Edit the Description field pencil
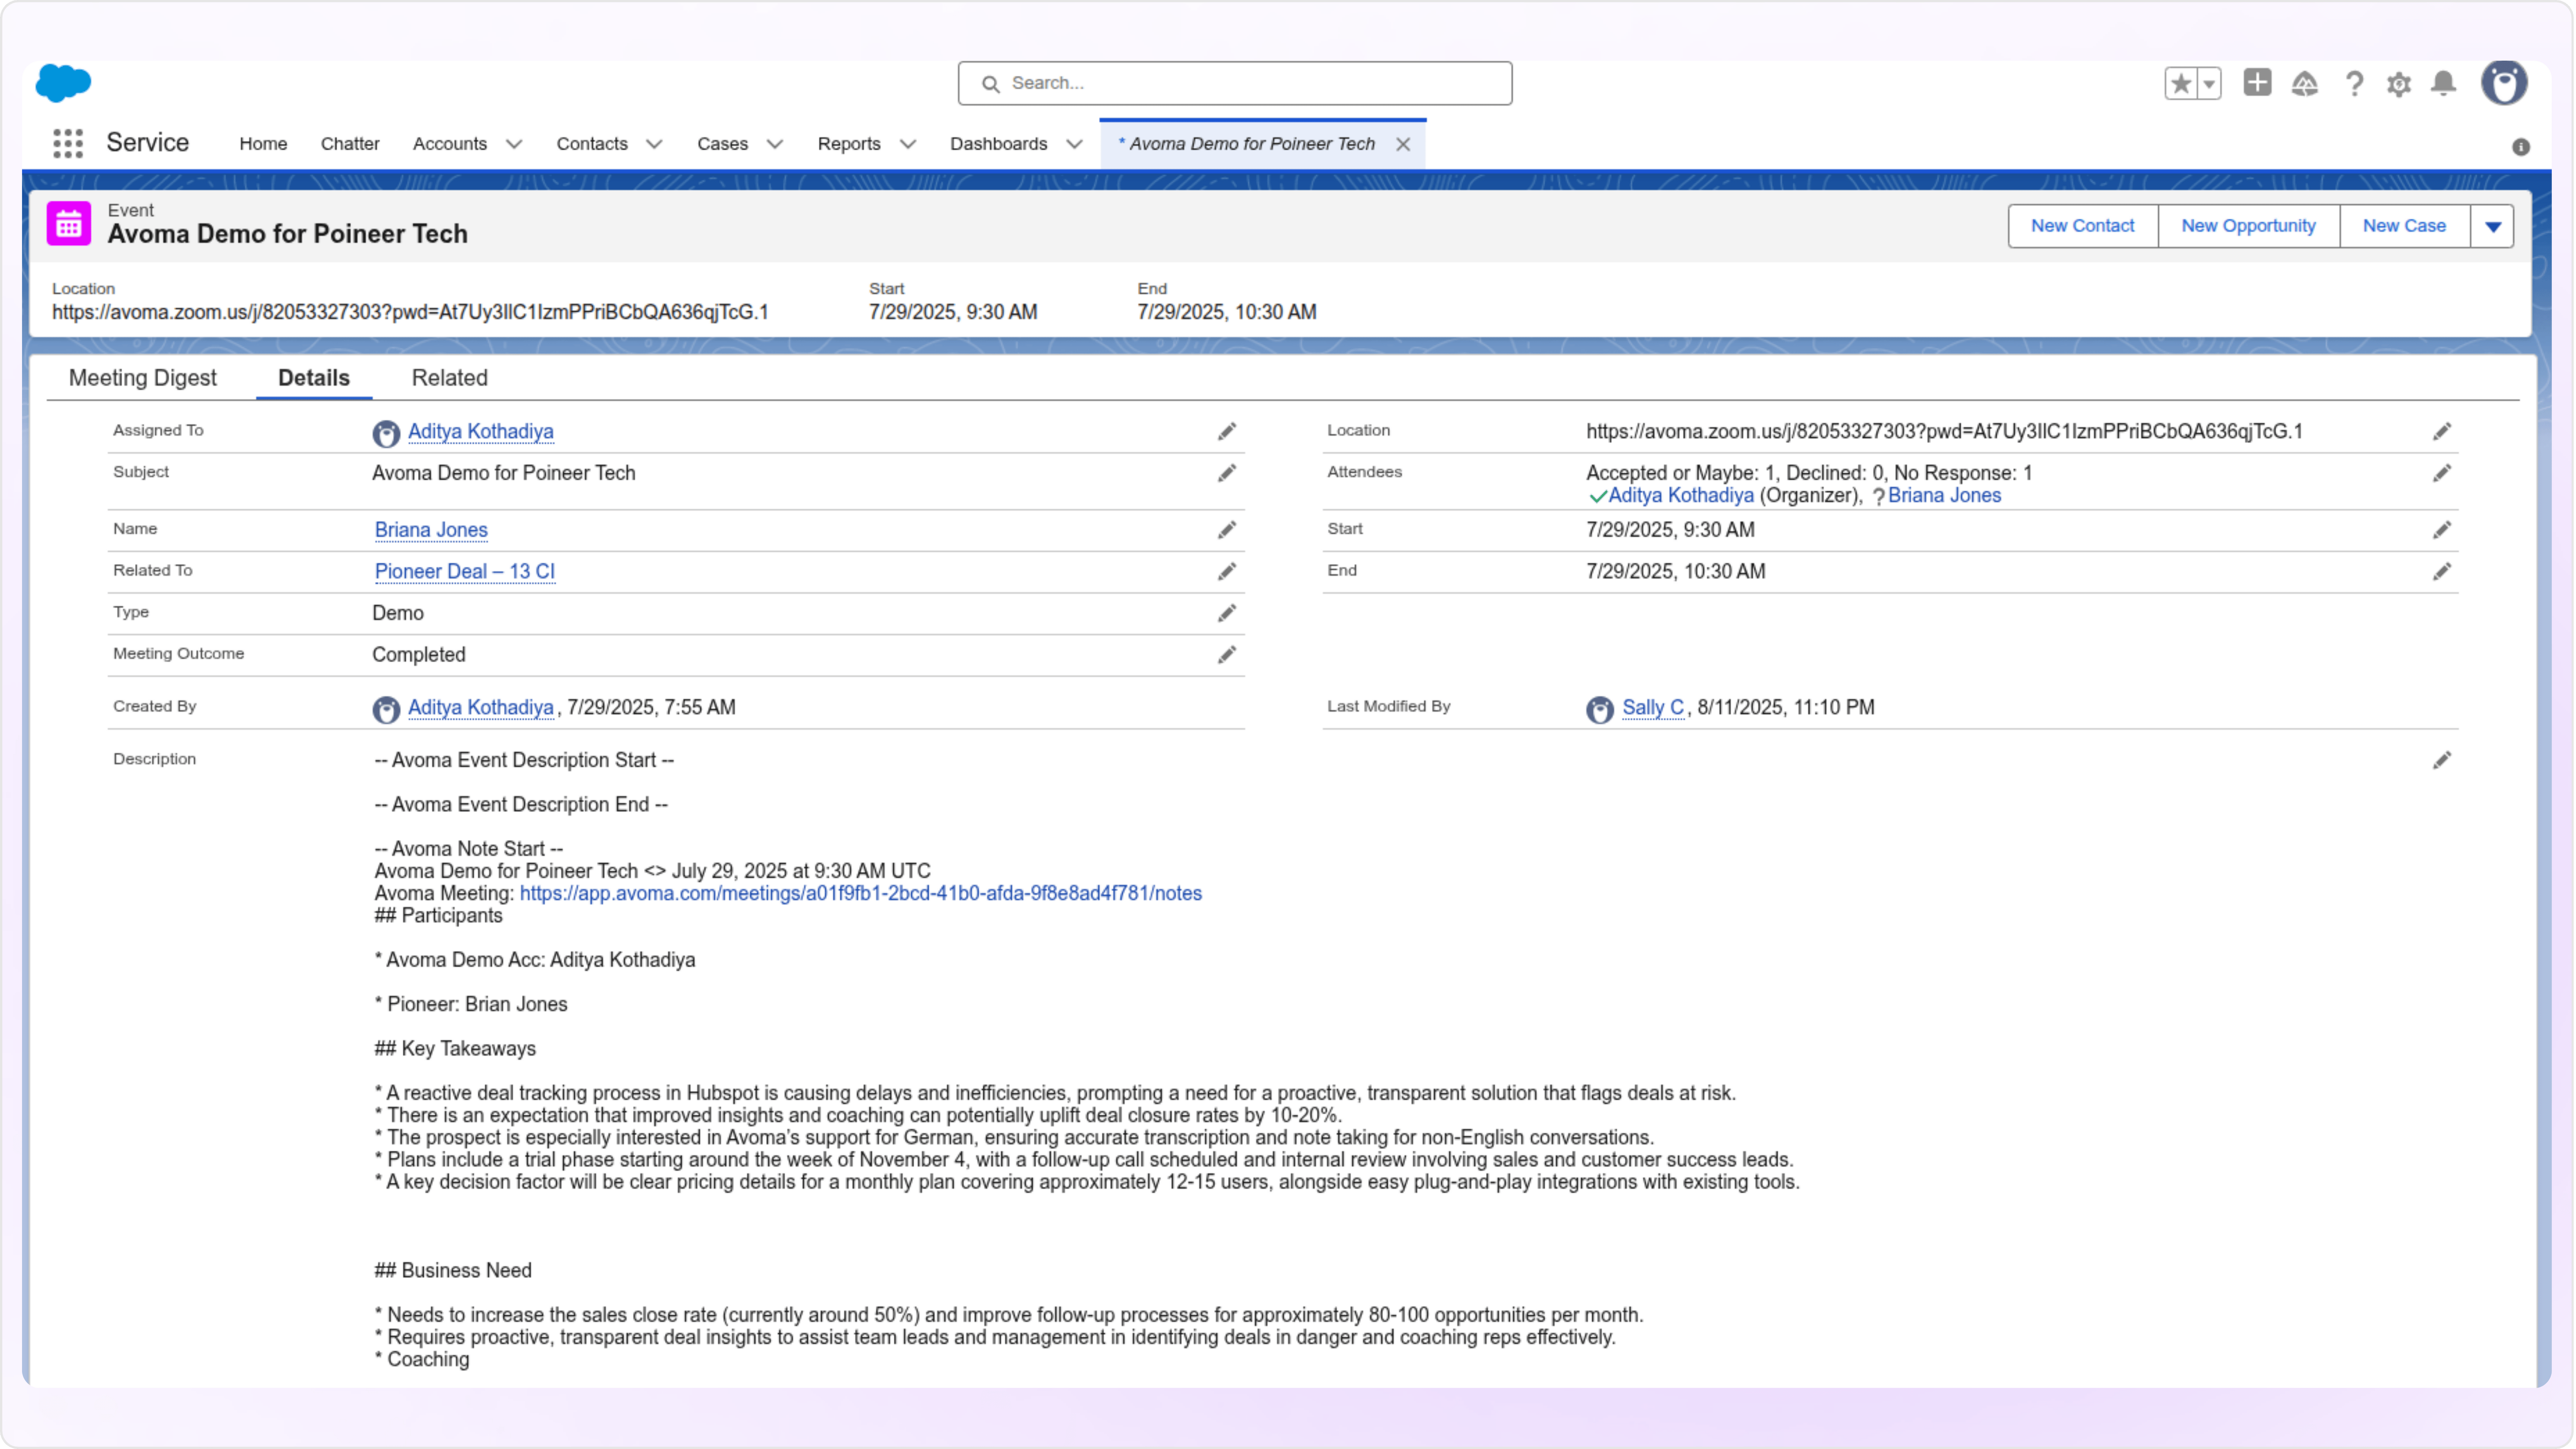Viewport: 2576px width, 1449px height. tap(2442, 761)
